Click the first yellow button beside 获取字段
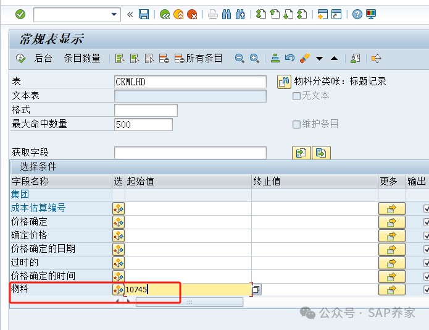This screenshot has height=330, width=429. pyautogui.click(x=301, y=153)
